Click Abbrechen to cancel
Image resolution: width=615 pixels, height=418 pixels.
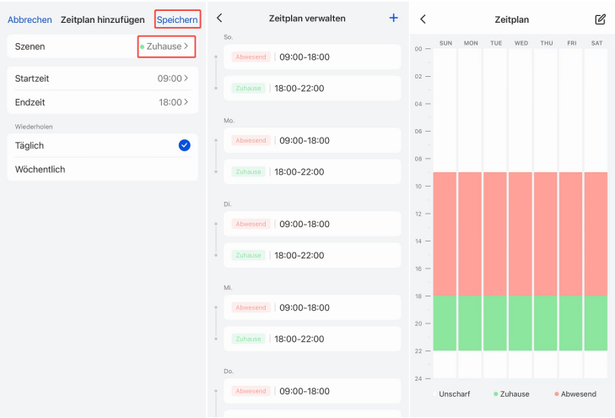(30, 19)
